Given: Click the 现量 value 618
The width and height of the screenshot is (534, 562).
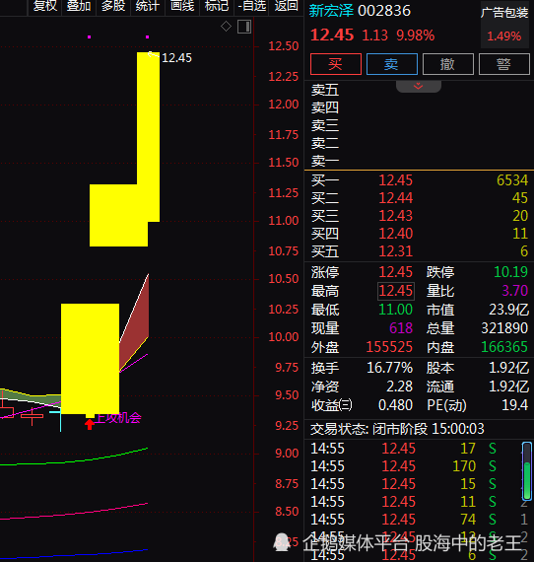Looking at the screenshot, I should [401, 328].
